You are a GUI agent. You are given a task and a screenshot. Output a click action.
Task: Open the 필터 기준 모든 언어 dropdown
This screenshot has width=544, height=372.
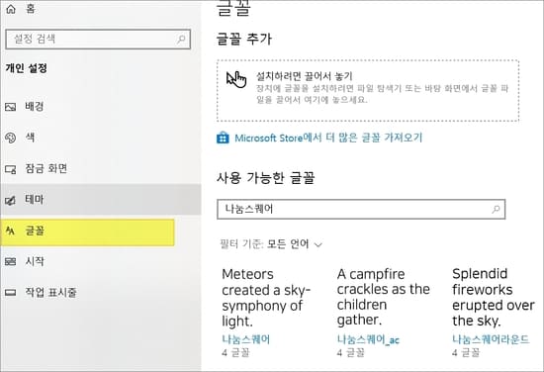tap(271, 244)
